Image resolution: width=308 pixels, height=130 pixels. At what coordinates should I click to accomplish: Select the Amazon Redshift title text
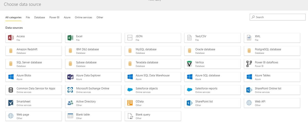27,49
